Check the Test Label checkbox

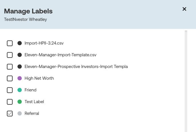pyautogui.click(x=10, y=102)
